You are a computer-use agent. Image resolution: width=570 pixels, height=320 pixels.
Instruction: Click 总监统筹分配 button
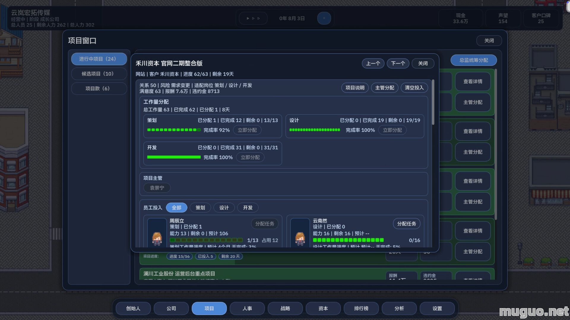point(474,60)
